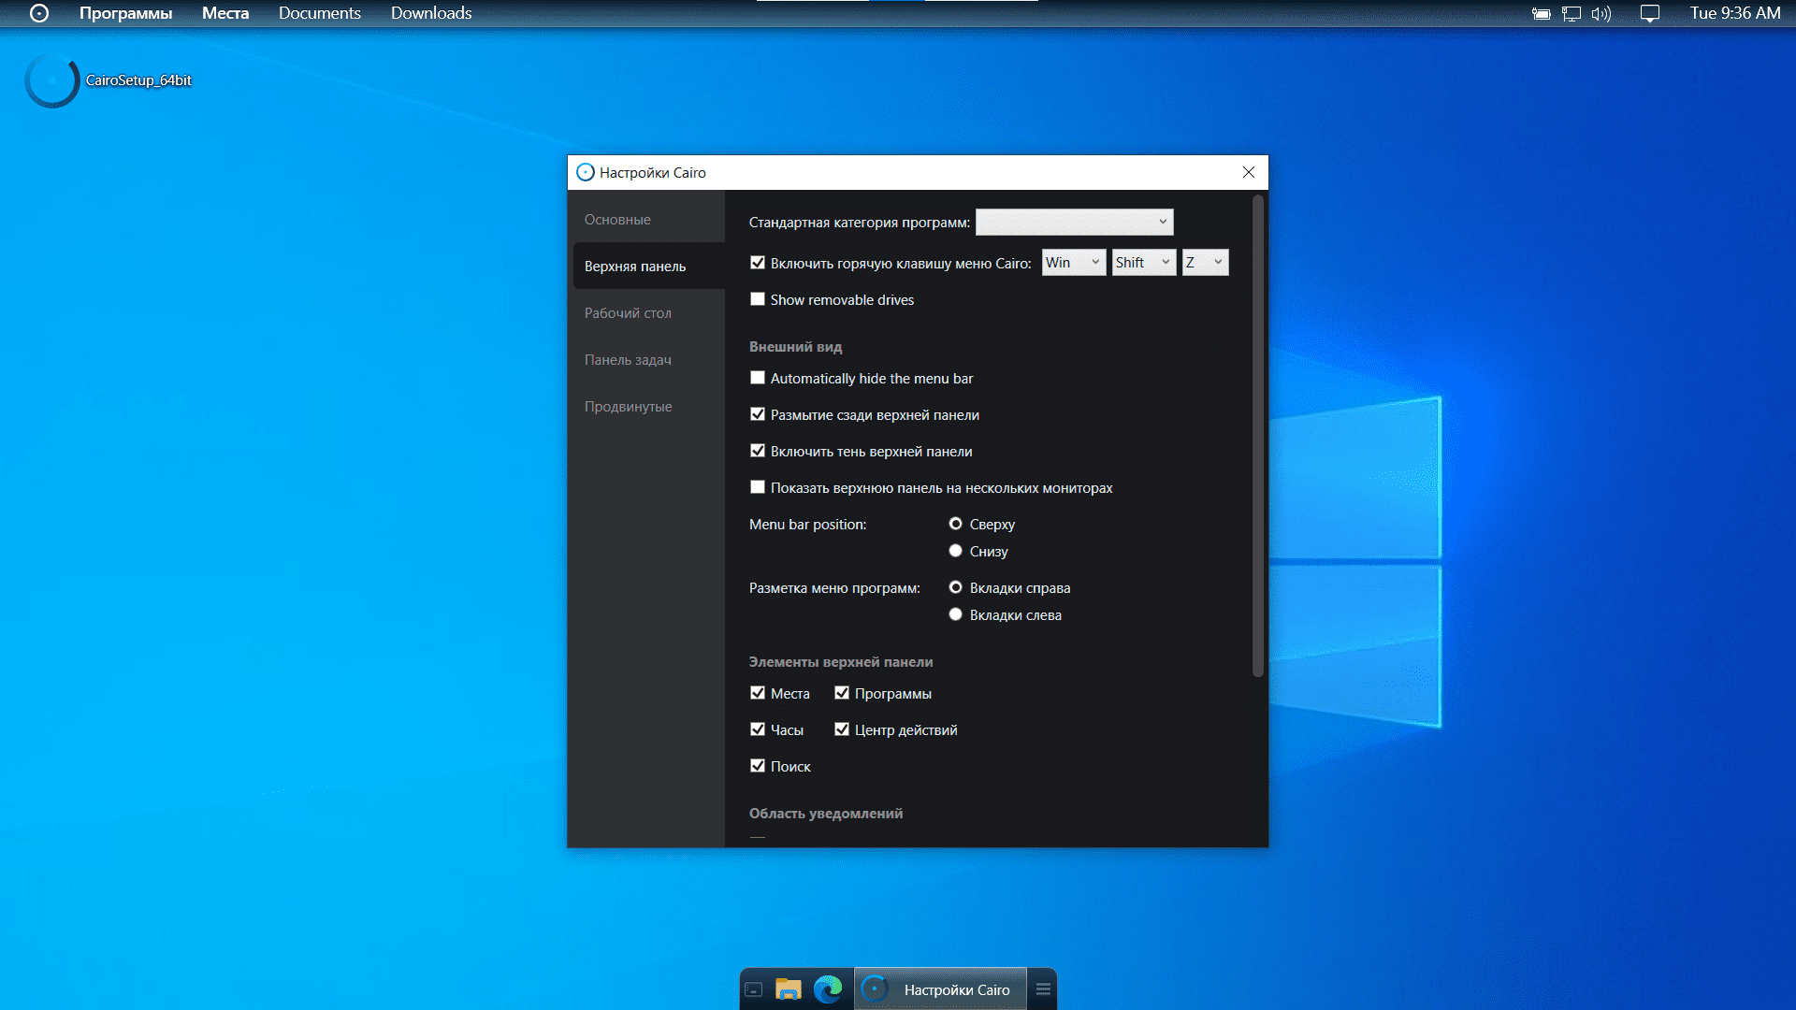Enable Show removable drives checkbox
This screenshot has height=1010, width=1796.
pyautogui.click(x=758, y=299)
